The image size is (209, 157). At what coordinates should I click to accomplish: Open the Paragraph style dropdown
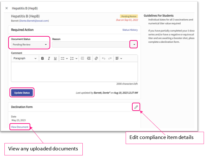point(25,58)
